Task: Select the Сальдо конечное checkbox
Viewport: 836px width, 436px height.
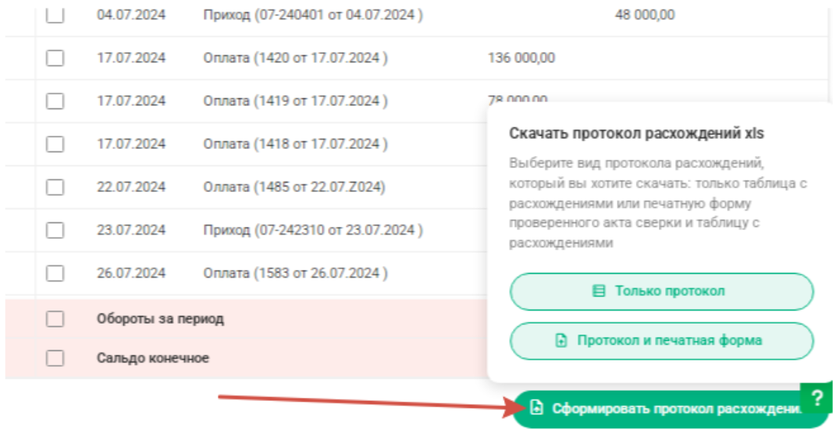Action: (x=55, y=358)
